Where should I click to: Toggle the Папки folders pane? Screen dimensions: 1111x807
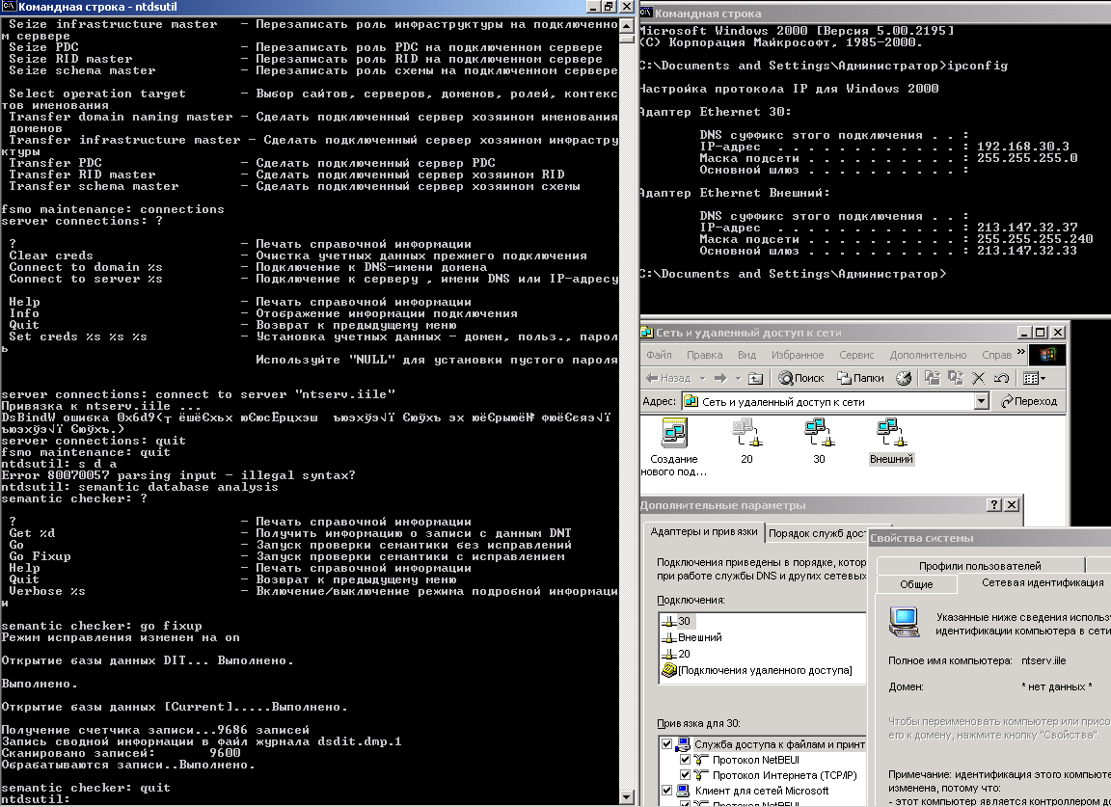pyautogui.click(x=860, y=378)
